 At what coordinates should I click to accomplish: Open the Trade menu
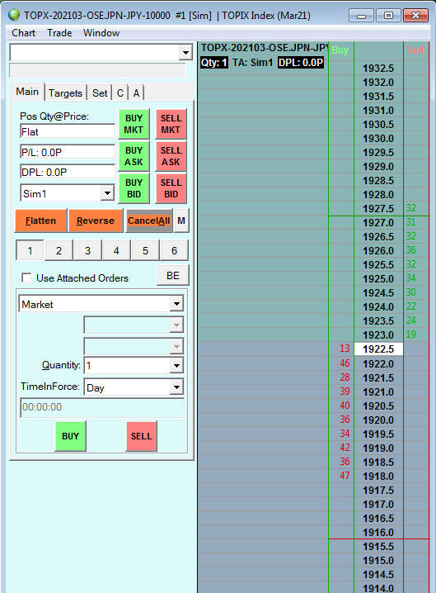point(59,33)
